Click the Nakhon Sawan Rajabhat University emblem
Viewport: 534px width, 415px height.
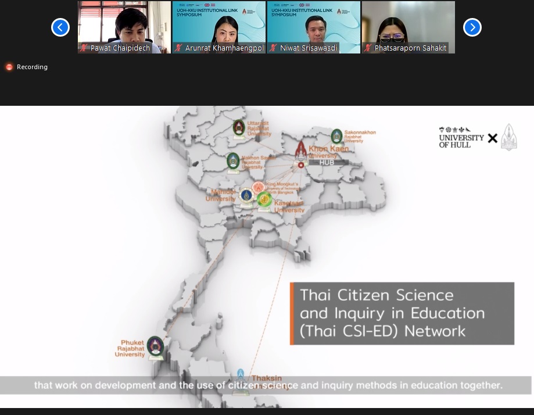click(233, 160)
